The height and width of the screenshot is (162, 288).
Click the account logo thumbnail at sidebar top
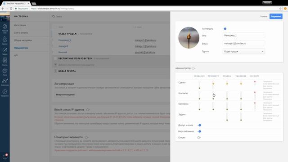(x=5, y=17)
